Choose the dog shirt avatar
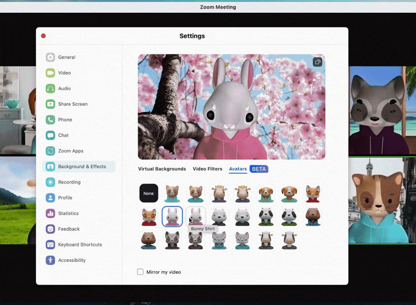 pyautogui.click(x=289, y=194)
